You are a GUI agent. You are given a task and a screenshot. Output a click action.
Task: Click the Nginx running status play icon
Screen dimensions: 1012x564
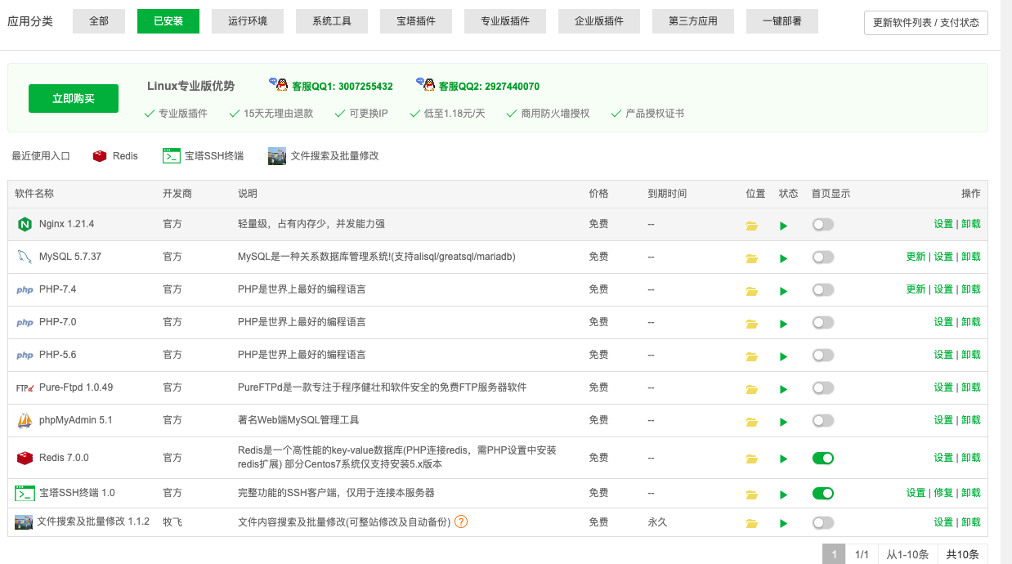[x=784, y=226]
